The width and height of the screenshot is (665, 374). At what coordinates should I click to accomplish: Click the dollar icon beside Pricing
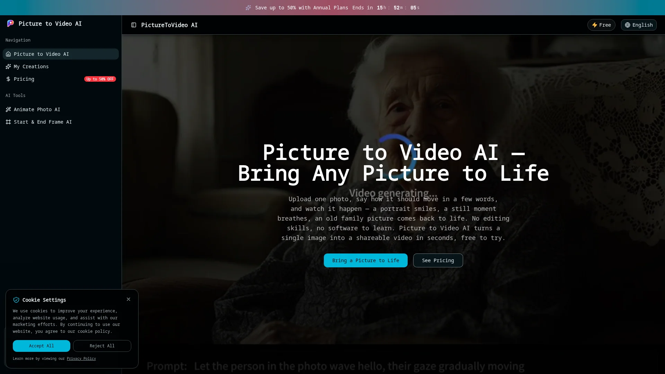coord(8,79)
